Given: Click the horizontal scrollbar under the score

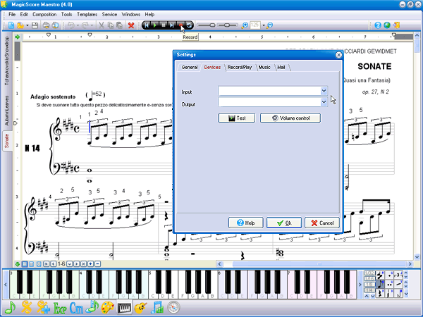Looking at the screenshot, I should click(315, 264).
